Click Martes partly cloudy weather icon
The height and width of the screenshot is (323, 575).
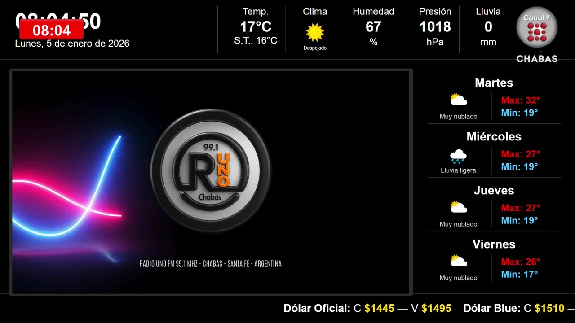click(x=459, y=100)
